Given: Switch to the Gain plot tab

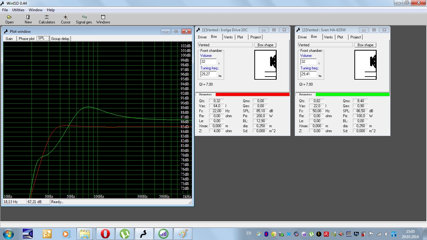Looking at the screenshot, I should [x=9, y=39].
